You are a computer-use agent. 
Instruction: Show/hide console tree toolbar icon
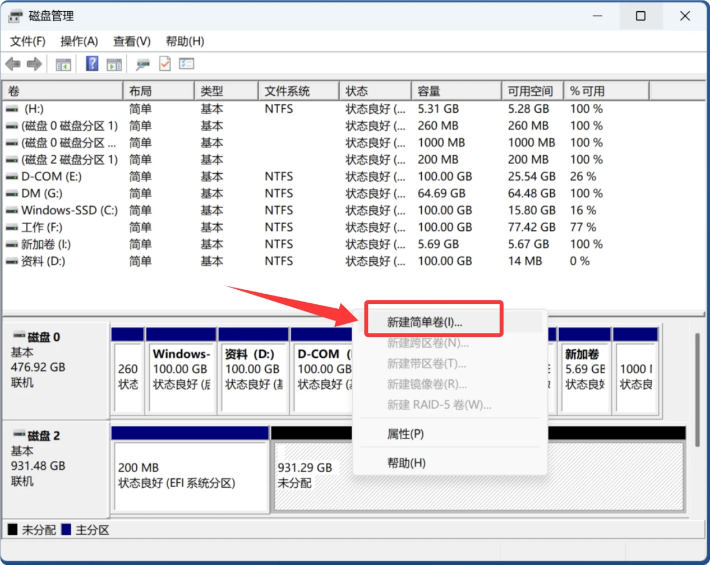click(x=63, y=64)
